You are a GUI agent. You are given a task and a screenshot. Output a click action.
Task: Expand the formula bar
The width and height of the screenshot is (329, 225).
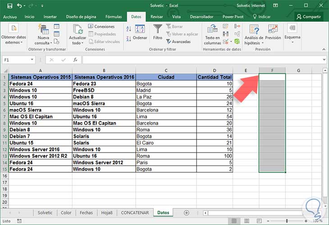coord(324,60)
